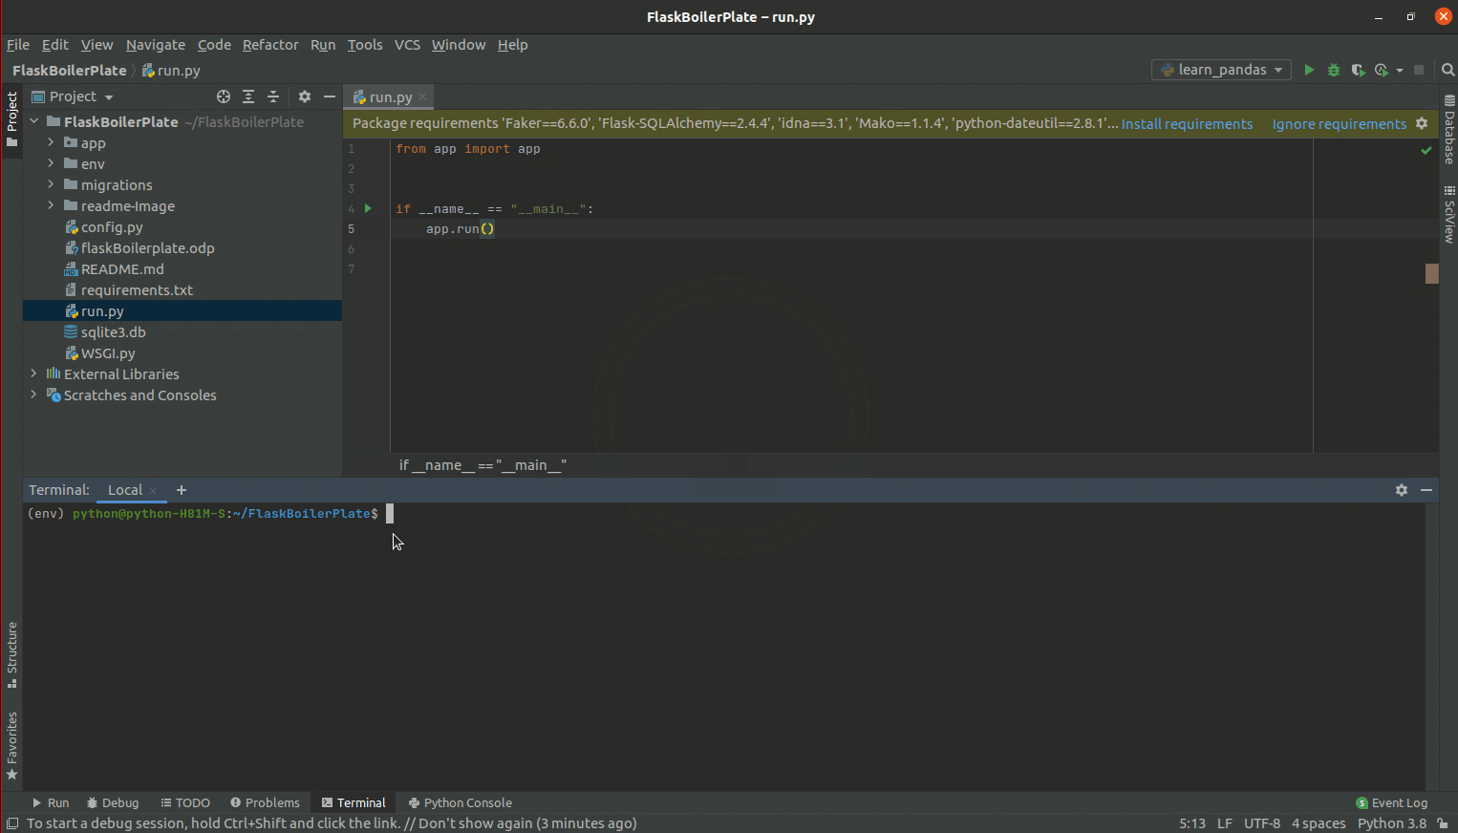Image resolution: width=1458 pixels, height=833 pixels.
Task: Open the Navigate menu
Action: [156, 45]
